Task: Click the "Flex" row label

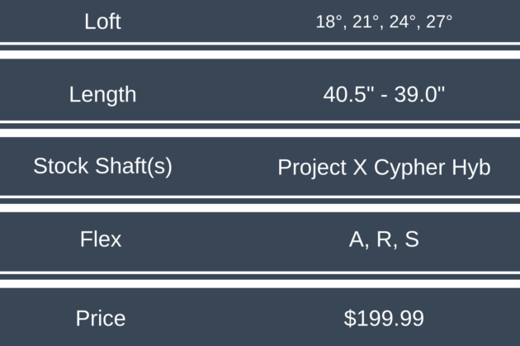Action: (101, 239)
